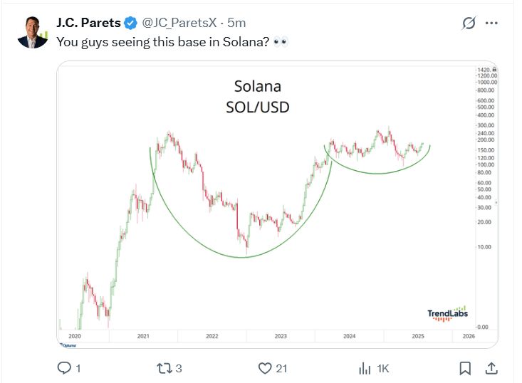The width and height of the screenshot is (522, 383).
Task: Click the repost arrows icon
Action: 163,368
